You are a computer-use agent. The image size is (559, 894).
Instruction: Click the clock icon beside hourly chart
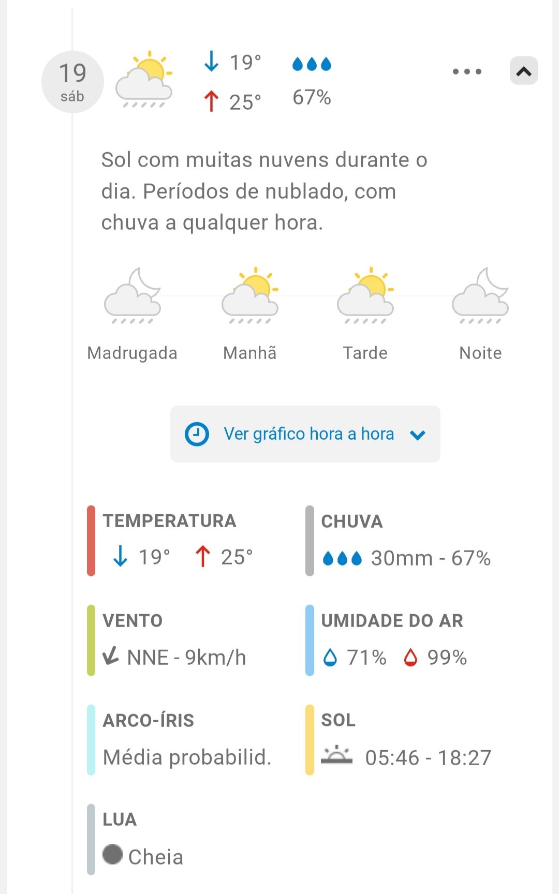pos(197,434)
